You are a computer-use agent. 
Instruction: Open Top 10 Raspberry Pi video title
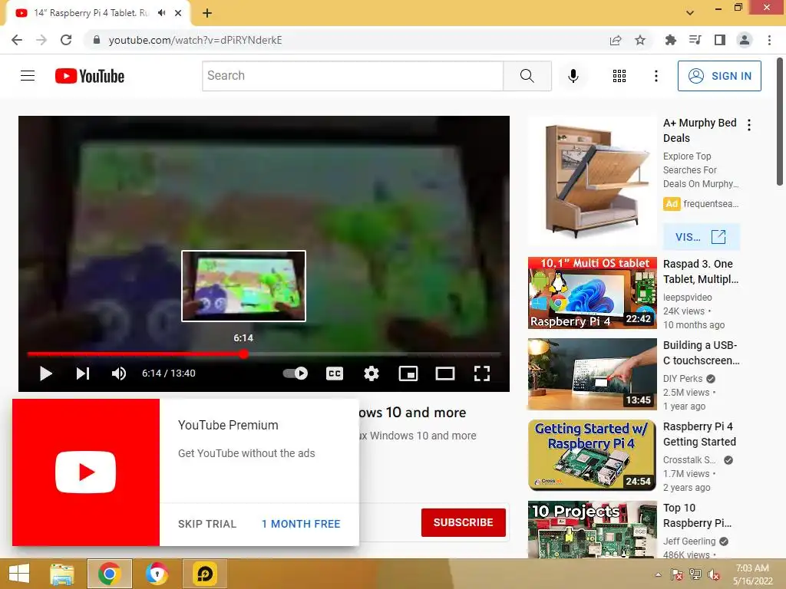pyautogui.click(x=697, y=515)
